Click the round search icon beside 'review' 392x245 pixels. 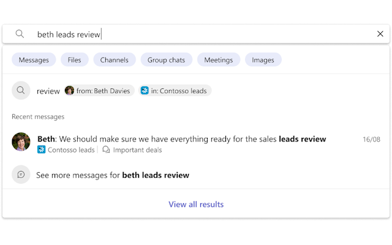(x=21, y=91)
